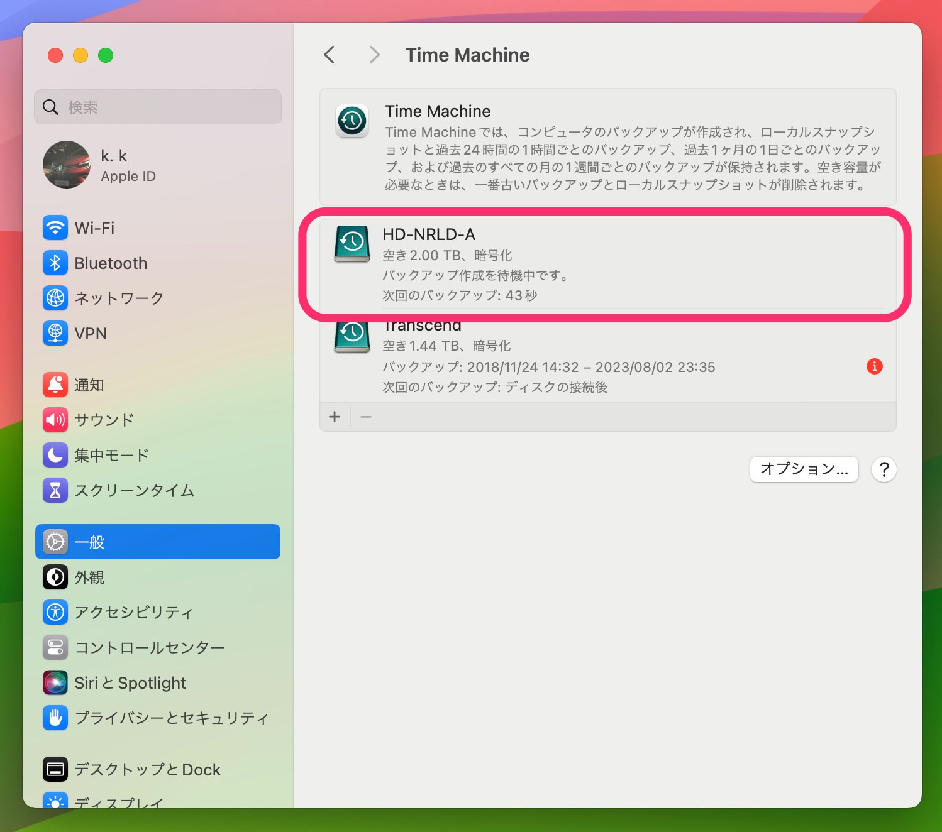942x832 pixels.
Task: Open the Bluetooth icon in sidebar
Action: pos(55,263)
